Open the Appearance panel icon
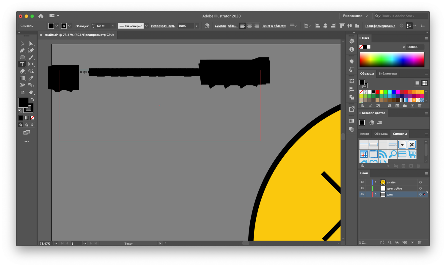Image resolution: width=446 pixels, height=267 pixels. point(352,61)
